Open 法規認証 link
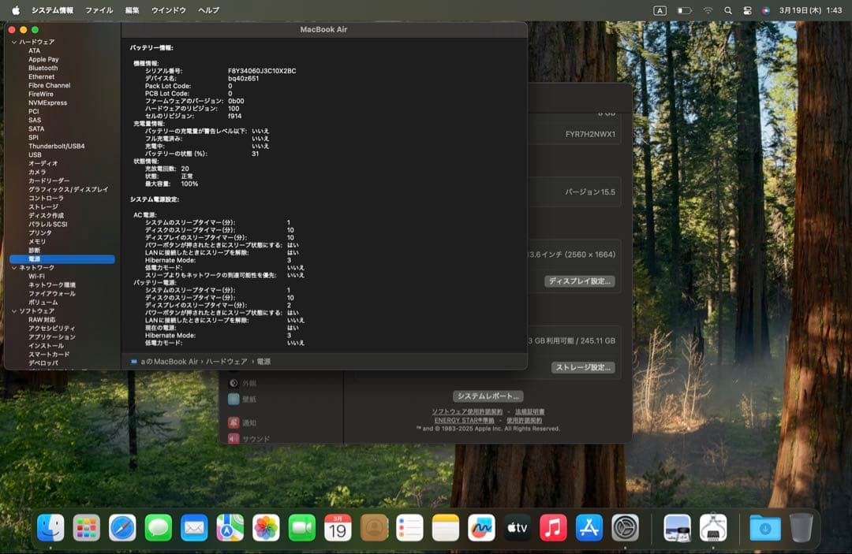The width and height of the screenshot is (852, 554). coord(530,412)
